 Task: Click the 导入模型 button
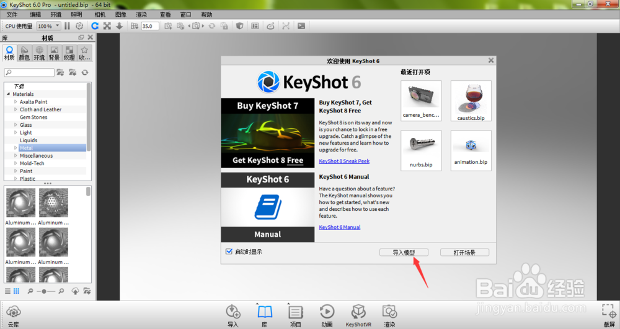(x=404, y=252)
